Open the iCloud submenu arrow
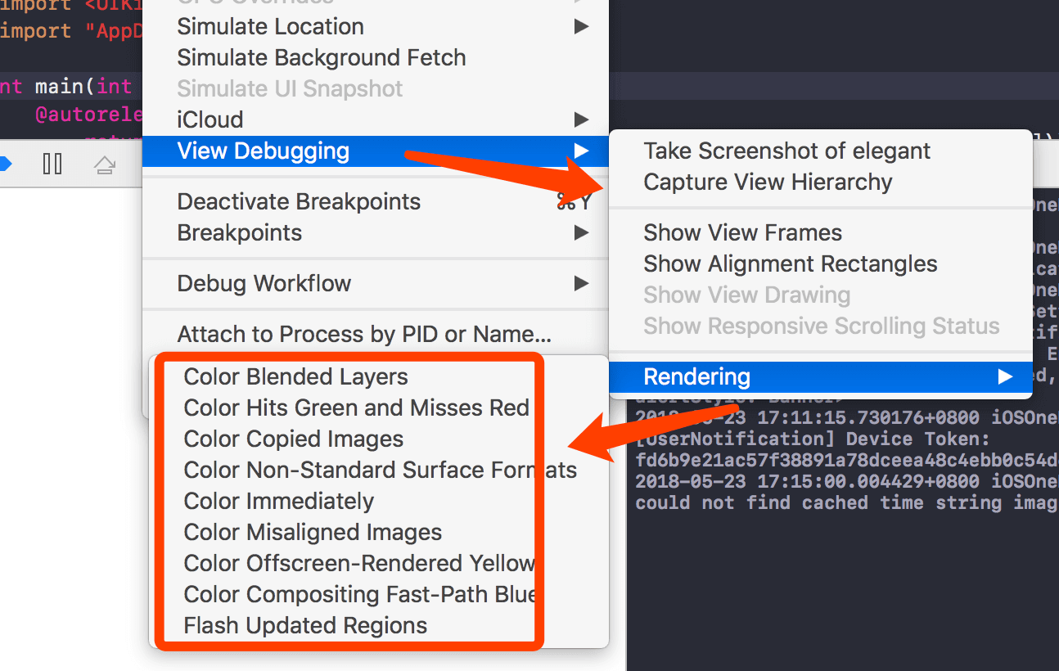The width and height of the screenshot is (1059, 671). pos(581,119)
